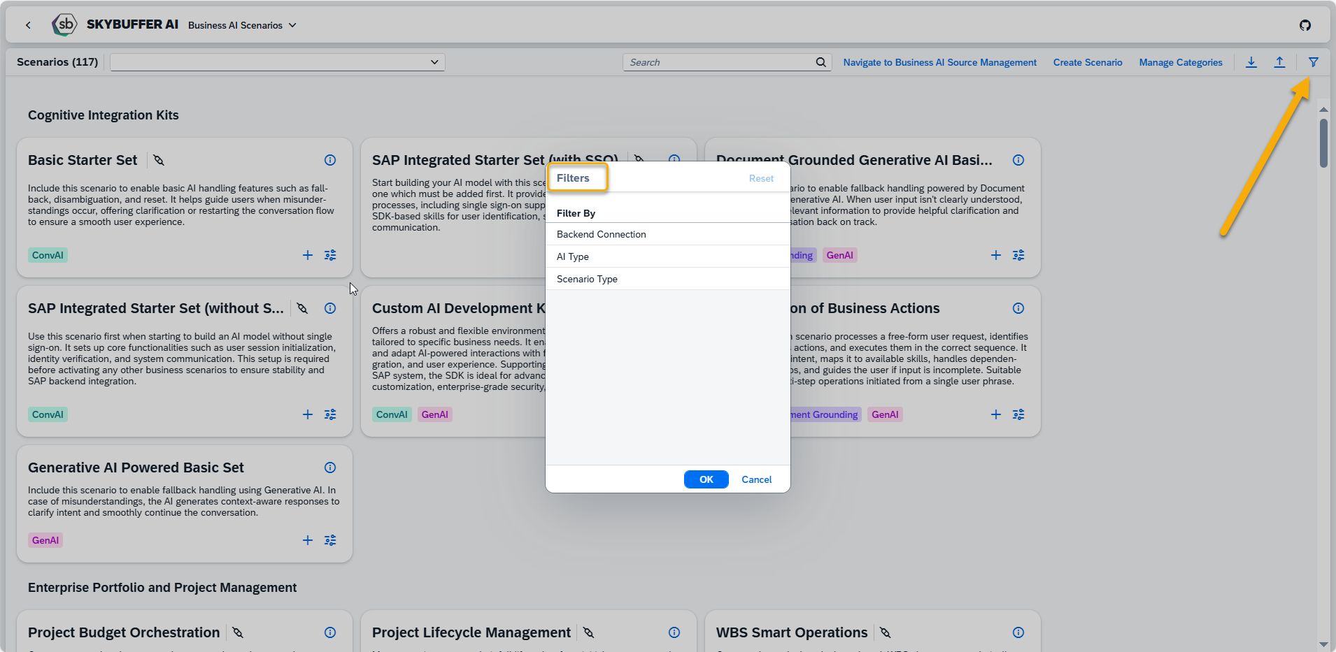
Task: Add Document Grounded Generative AI scenario
Action: 995,255
